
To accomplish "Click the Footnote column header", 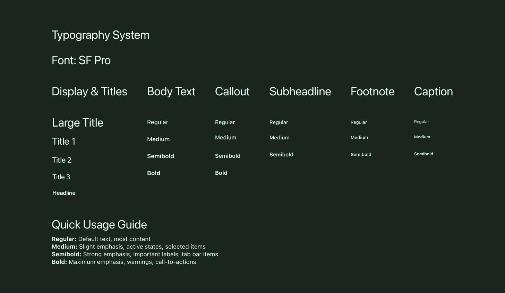I will pos(373,92).
